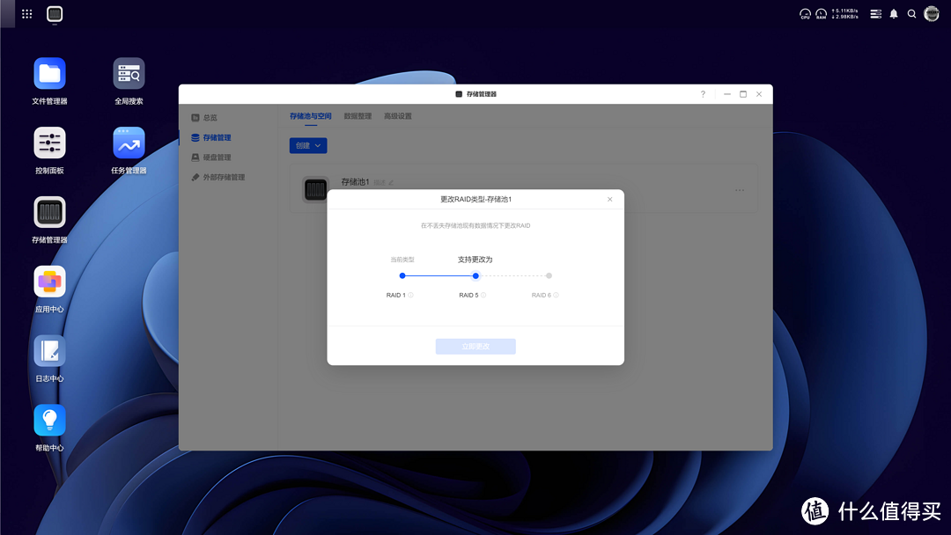Open 任务管理器 from the desktop
This screenshot has width=951, height=535.
tap(129, 143)
